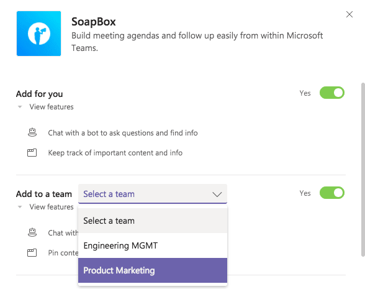Pick the Select a team placeholder option
The width and height of the screenshot is (365, 289).
coord(153,221)
